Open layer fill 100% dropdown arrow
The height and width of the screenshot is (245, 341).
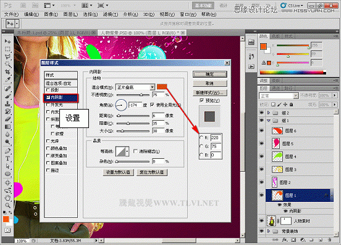coord(335,105)
